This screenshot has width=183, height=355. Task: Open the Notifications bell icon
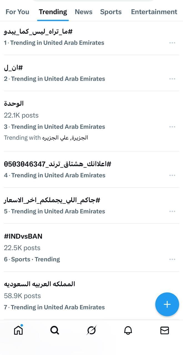point(128,330)
